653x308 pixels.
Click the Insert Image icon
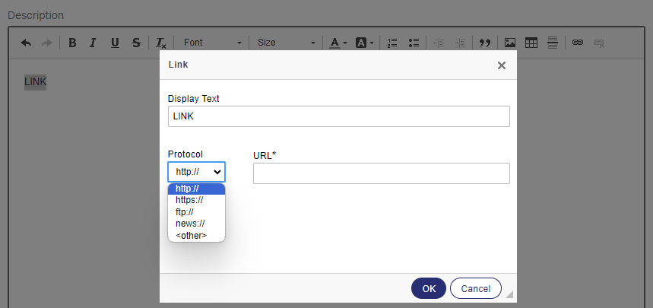pyautogui.click(x=510, y=43)
